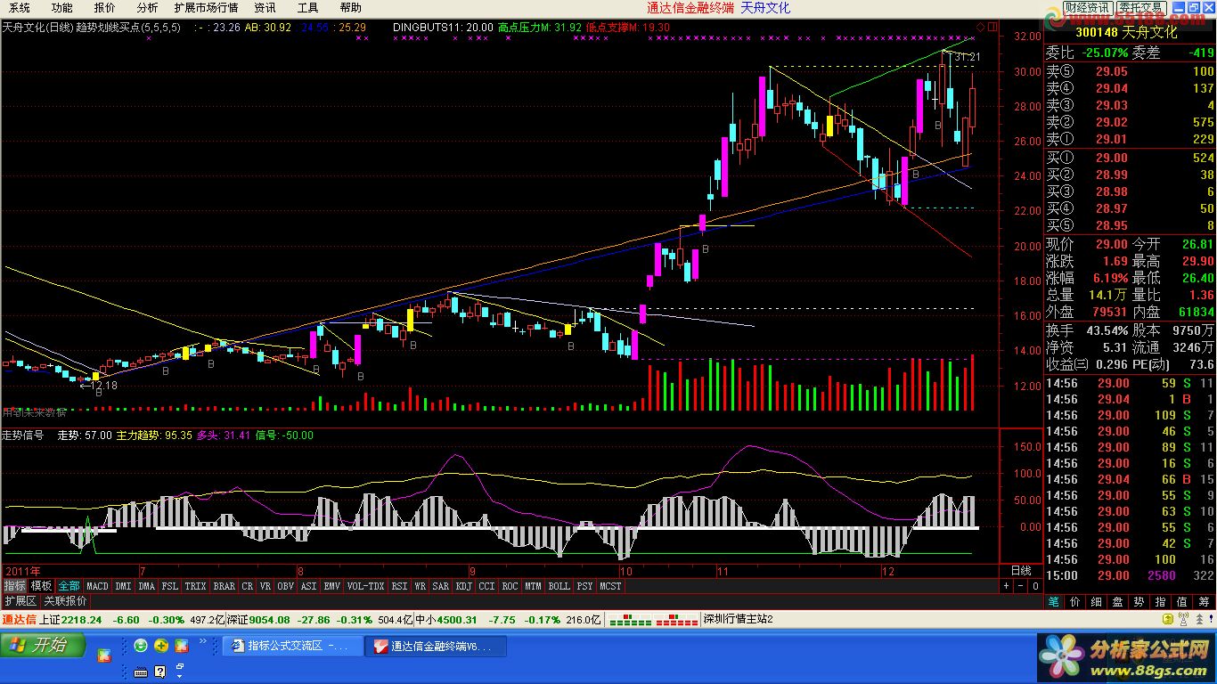Open the Windows 开始 start button

pos(43,646)
